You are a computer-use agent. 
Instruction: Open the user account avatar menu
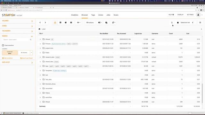click(198, 15)
